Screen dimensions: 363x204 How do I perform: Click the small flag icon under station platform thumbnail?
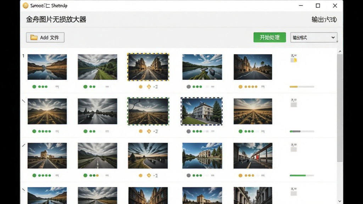pyautogui.click(x=263, y=176)
